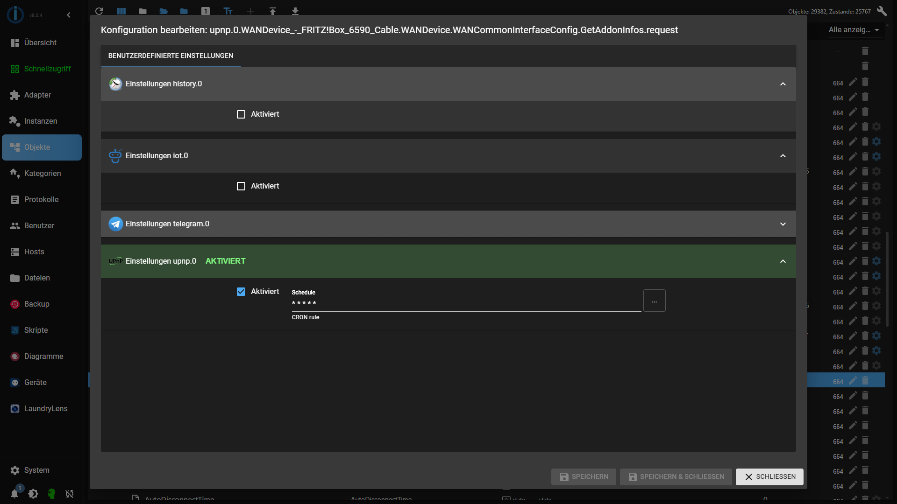Click the download arrow icon in toolbar
This screenshot has height=504, width=897.
[295, 11]
